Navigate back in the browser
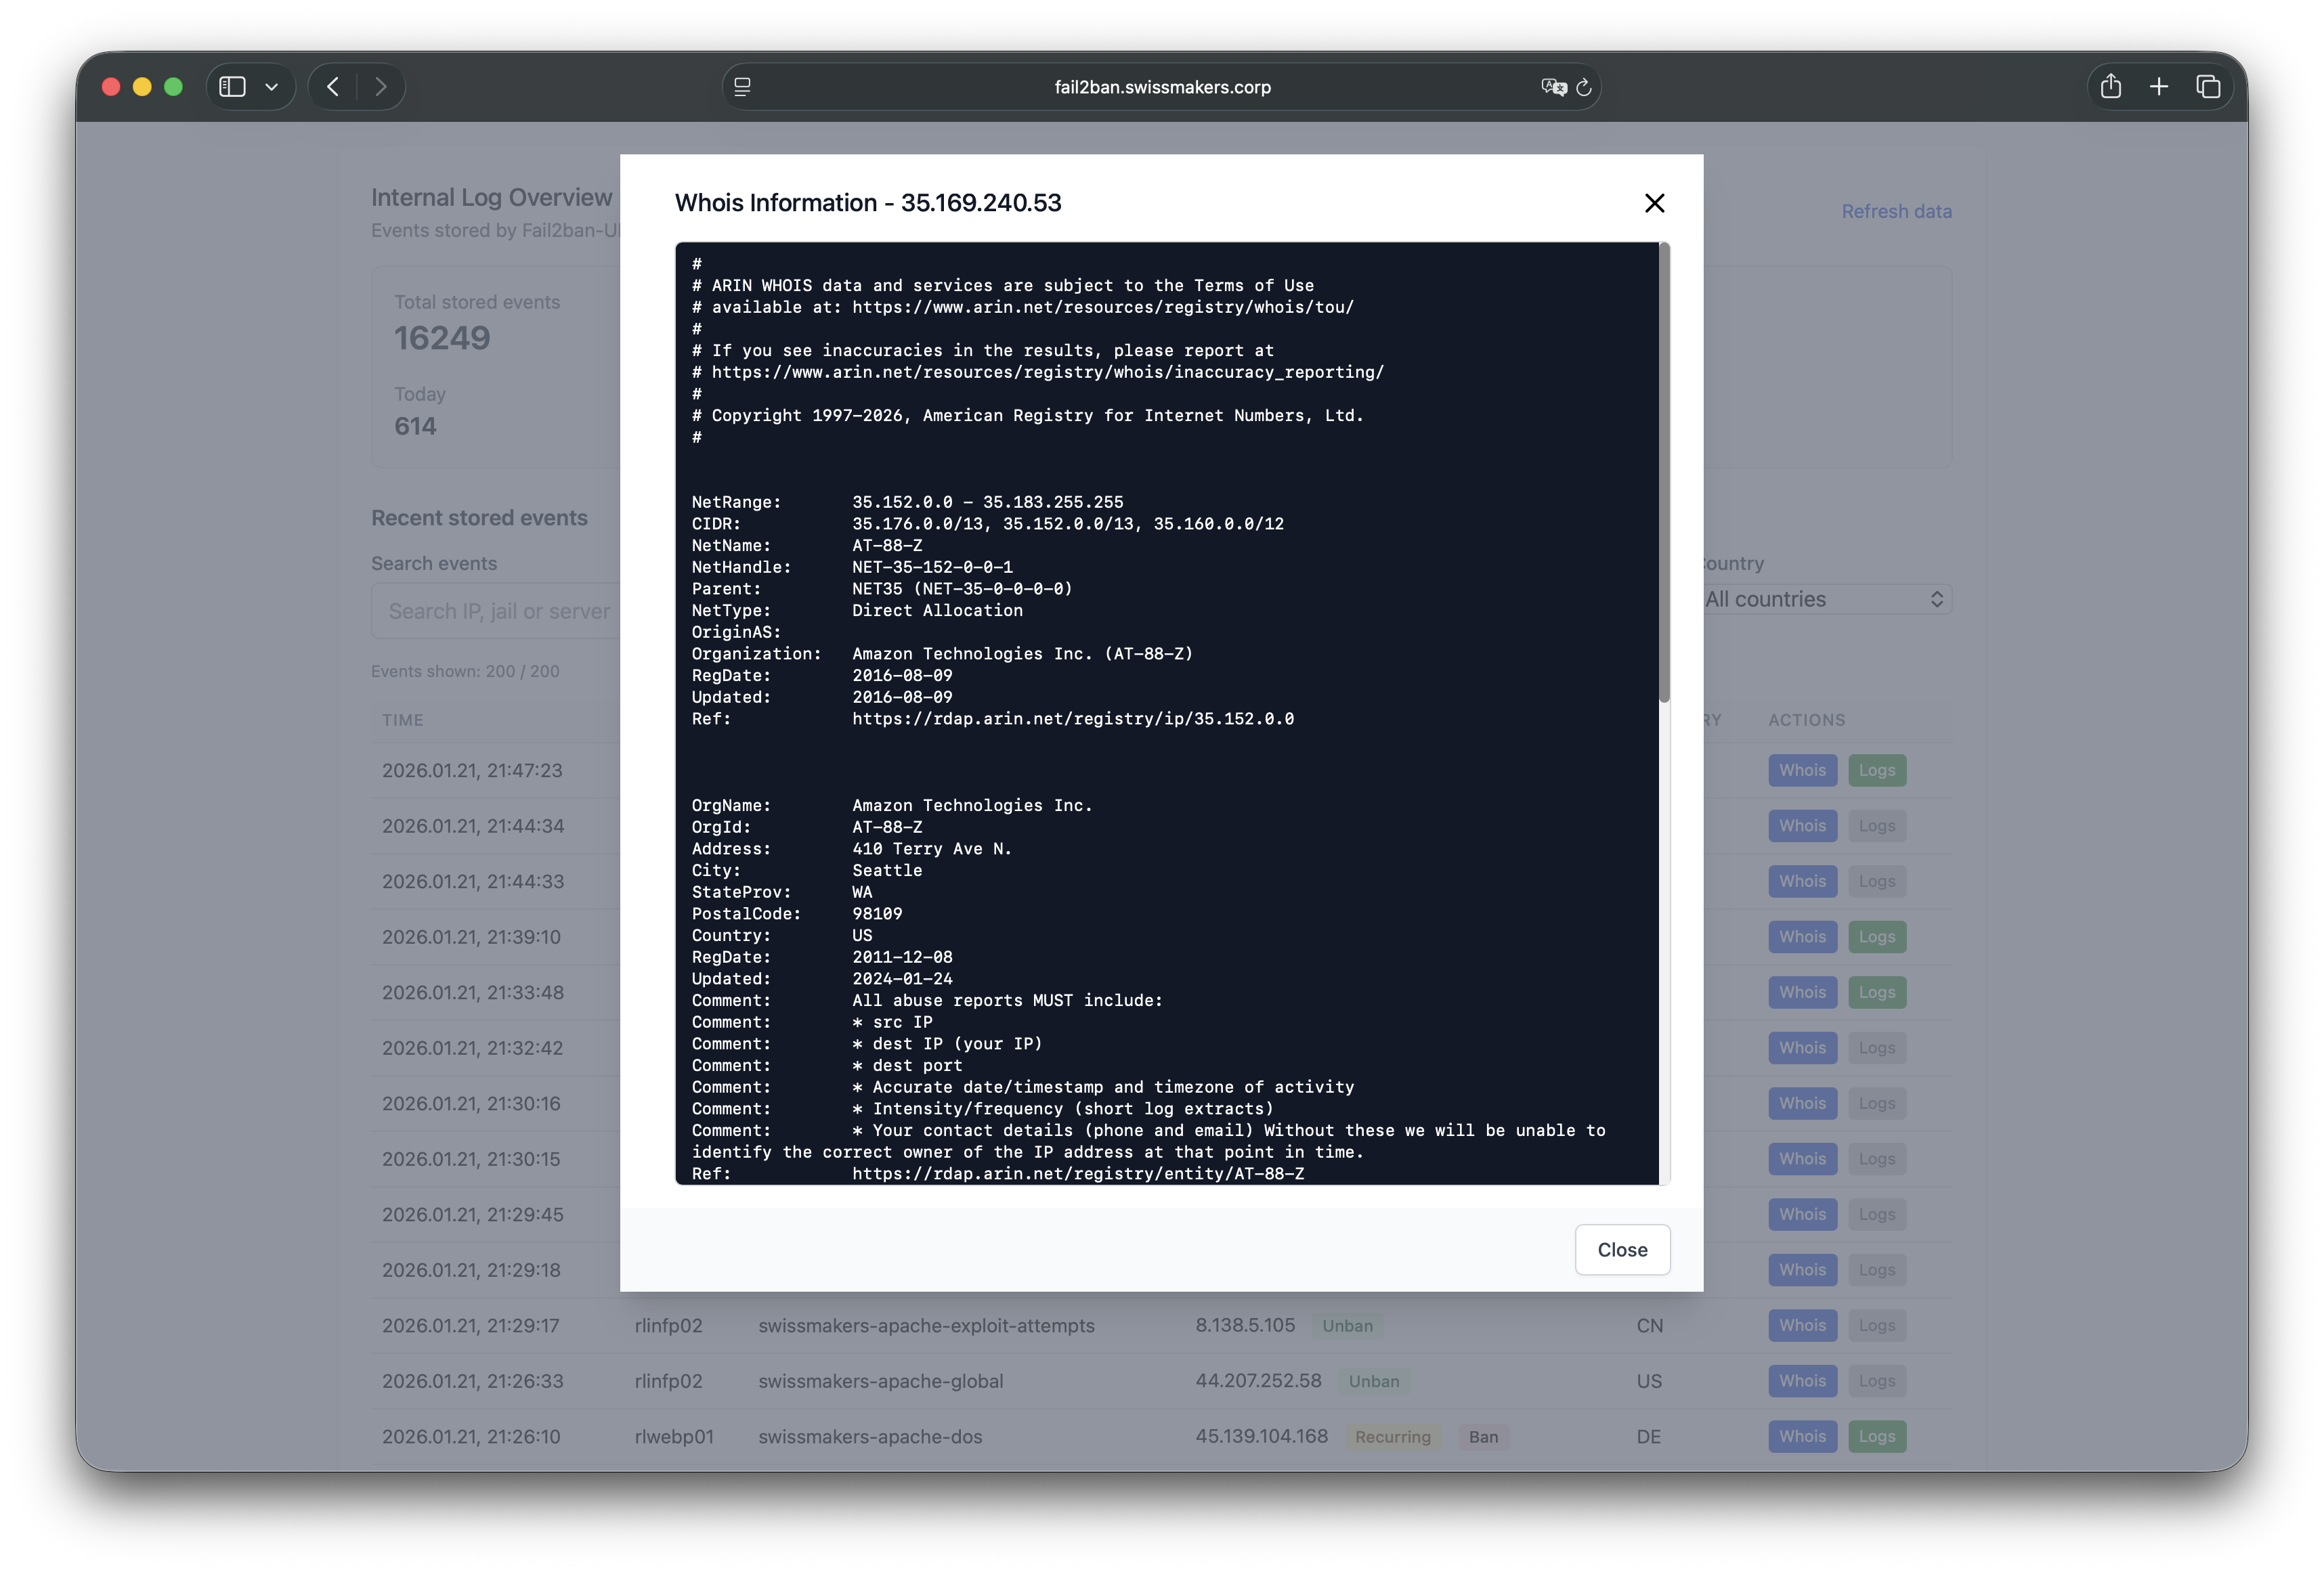 (333, 87)
